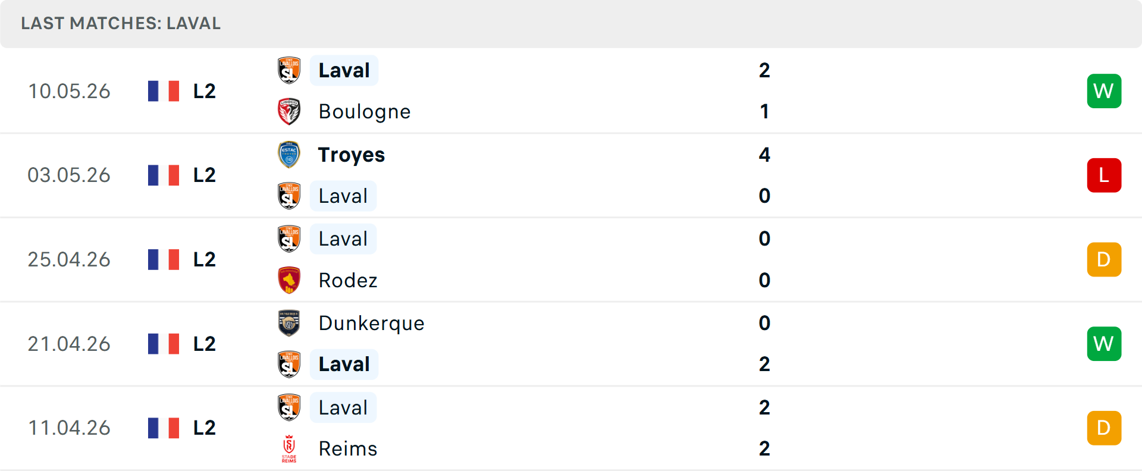Click the Stade Reims crest
The width and height of the screenshot is (1142, 471).
(289, 449)
